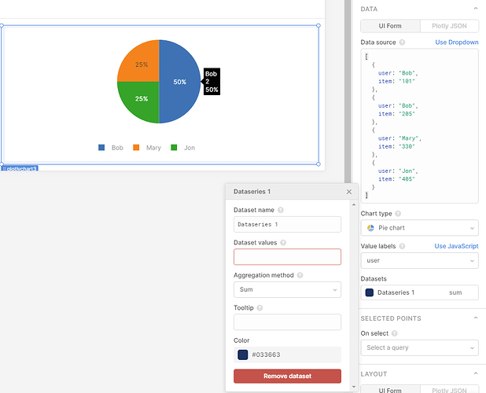Click the popup scrollbar up arrow
Screen dimensions: 486x393
click(354, 204)
